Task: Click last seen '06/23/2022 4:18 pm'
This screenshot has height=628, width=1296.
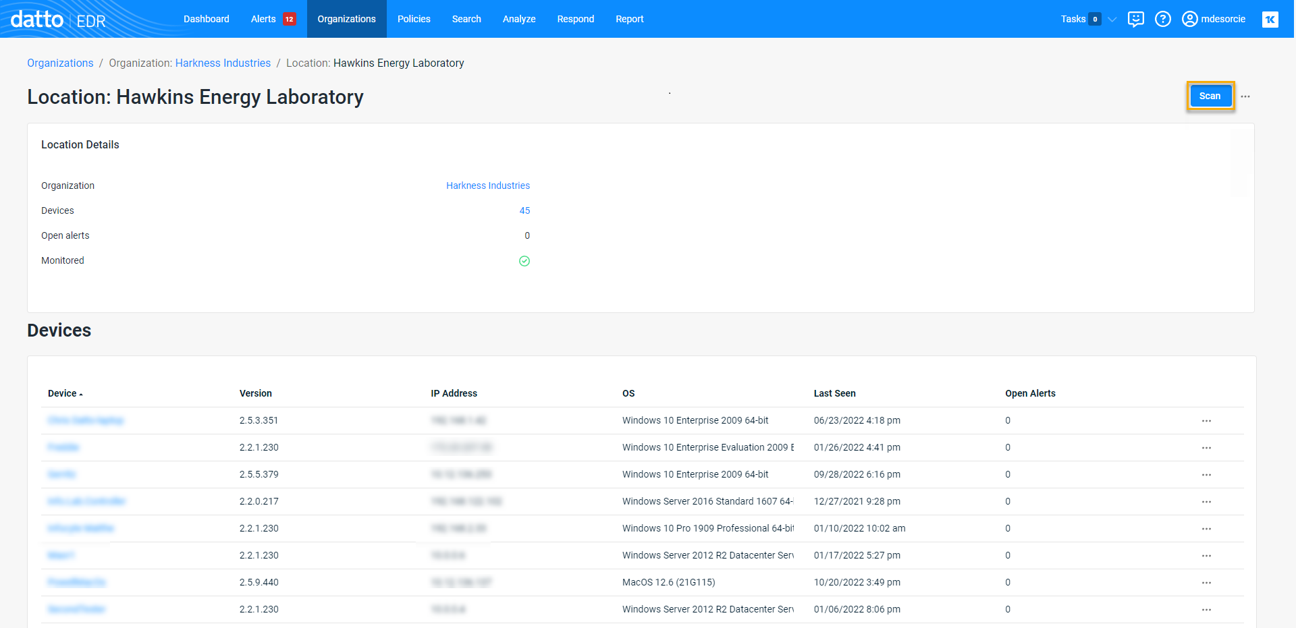Action: (x=857, y=420)
